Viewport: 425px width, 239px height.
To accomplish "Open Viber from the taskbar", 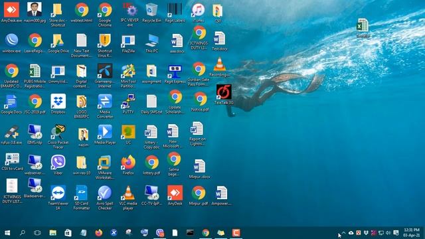I will [160, 233].
